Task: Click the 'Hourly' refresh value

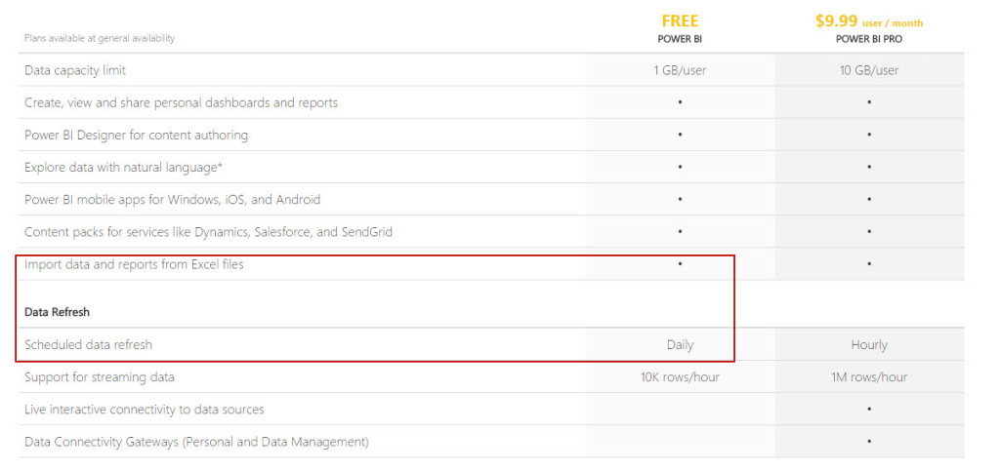Action: pyautogui.click(x=868, y=345)
